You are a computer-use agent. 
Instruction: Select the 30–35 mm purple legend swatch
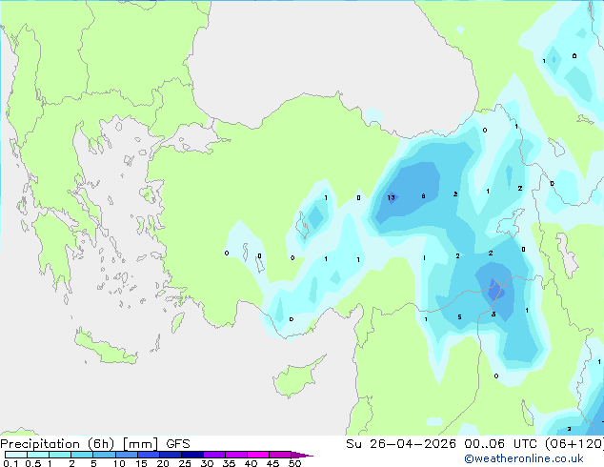tap(213, 455)
